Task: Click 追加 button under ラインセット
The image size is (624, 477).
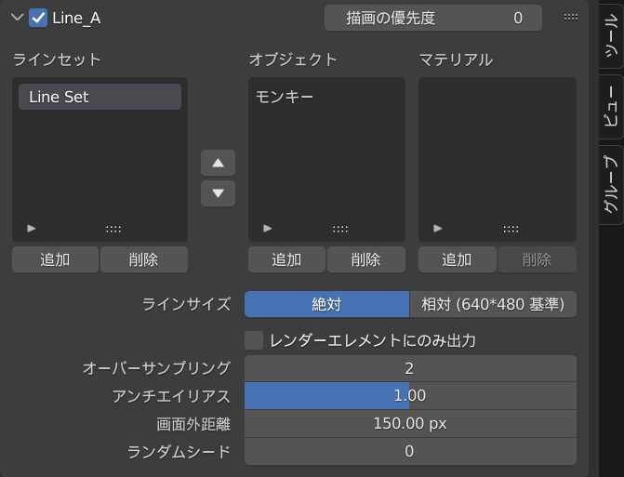Action: (x=55, y=259)
